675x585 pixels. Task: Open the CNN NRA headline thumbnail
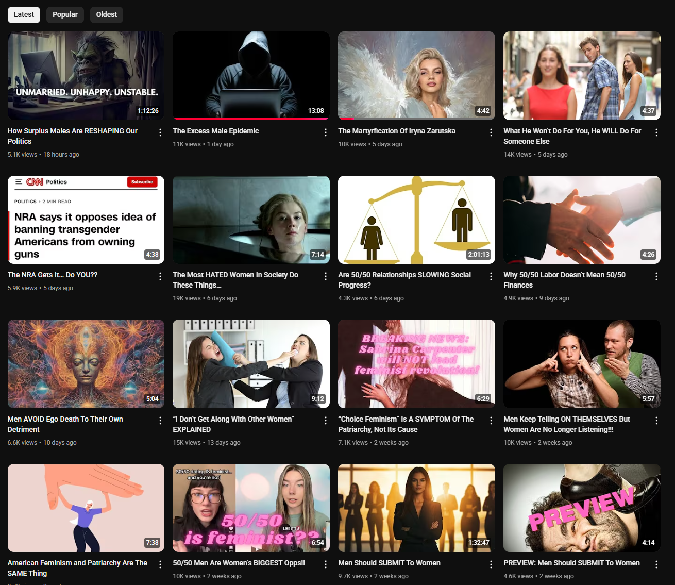pyautogui.click(x=86, y=220)
